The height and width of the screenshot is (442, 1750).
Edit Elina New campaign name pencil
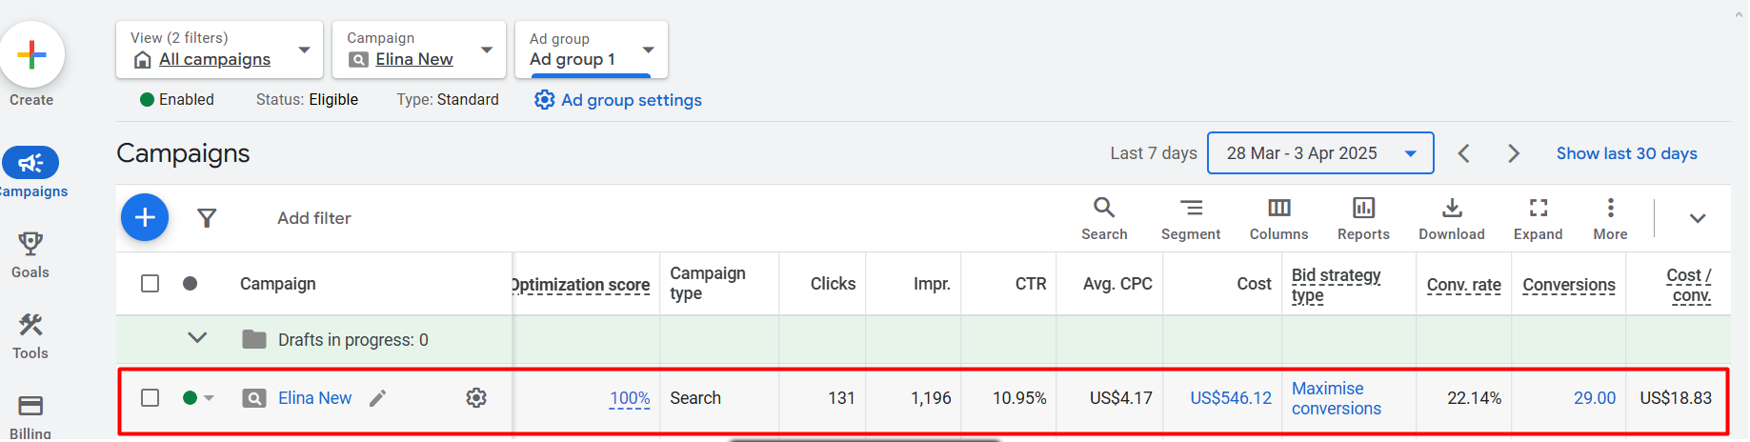click(x=378, y=398)
